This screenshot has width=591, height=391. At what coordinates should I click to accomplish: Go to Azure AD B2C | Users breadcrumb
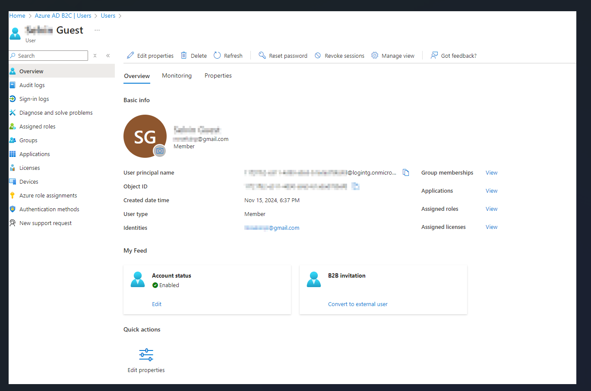[63, 16]
